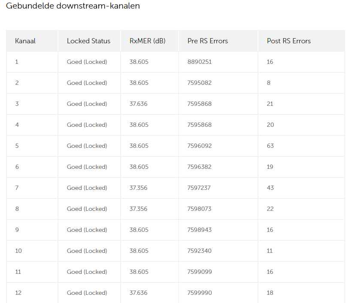The width and height of the screenshot is (352, 303).
Task: Click channel number 12 in Kanaal column
Action: click(x=18, y=293)
